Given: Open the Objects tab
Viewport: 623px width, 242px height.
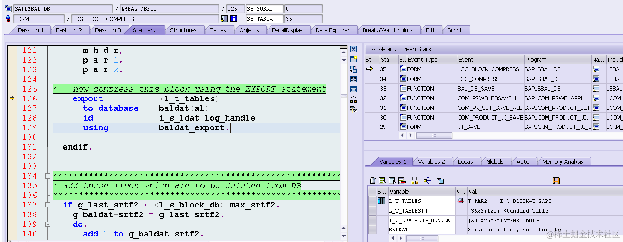Looking at the screenshot, I should tap(249, 30).
